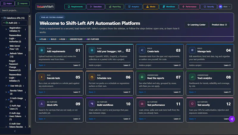The image size is (238, 135).
Task: Open options for Forgot Password - Change Password
Action: pyautogui.click(x=25, y=66)
